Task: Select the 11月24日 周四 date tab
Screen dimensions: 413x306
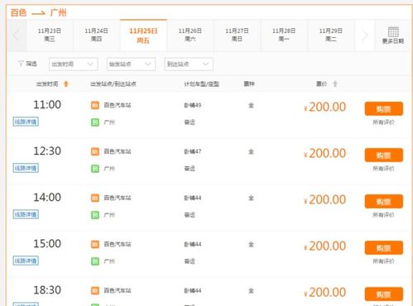Action: click(97, 36)
